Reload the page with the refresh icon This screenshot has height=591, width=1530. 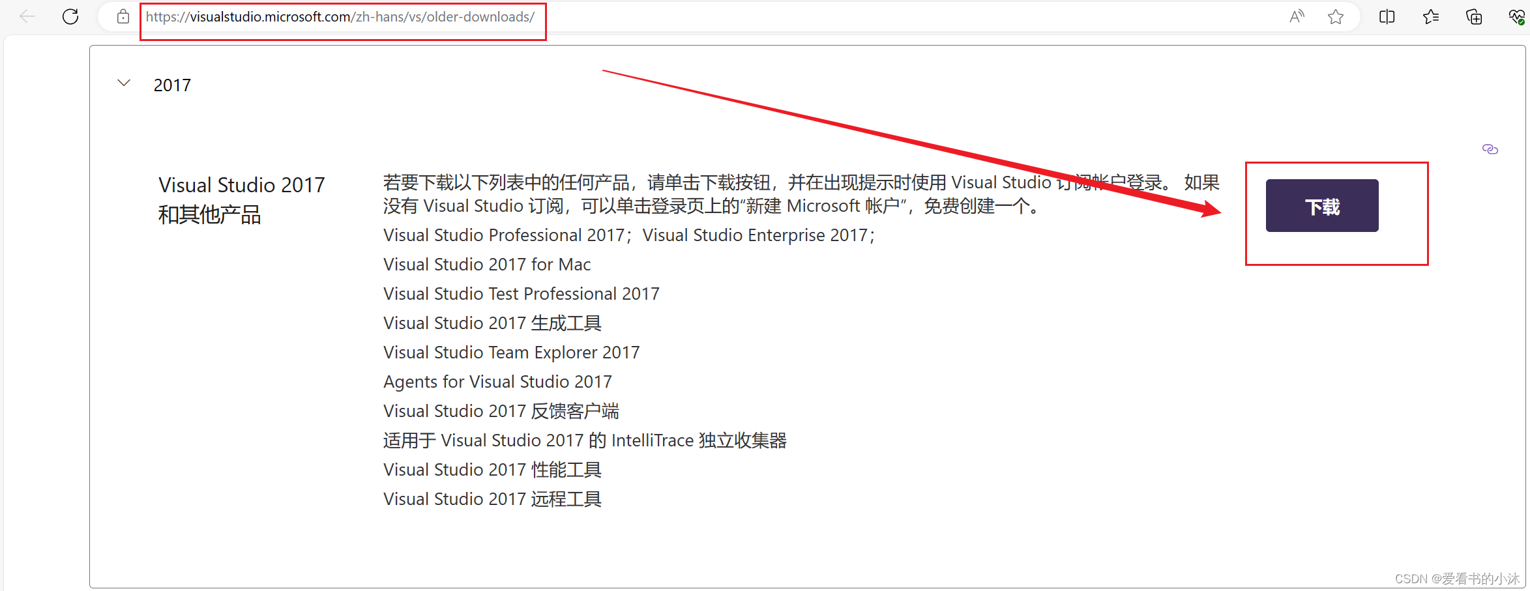[70, 17]
